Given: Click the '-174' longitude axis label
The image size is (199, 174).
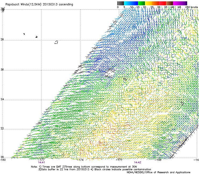Looking at the screenshot, I should click(80, 160).
